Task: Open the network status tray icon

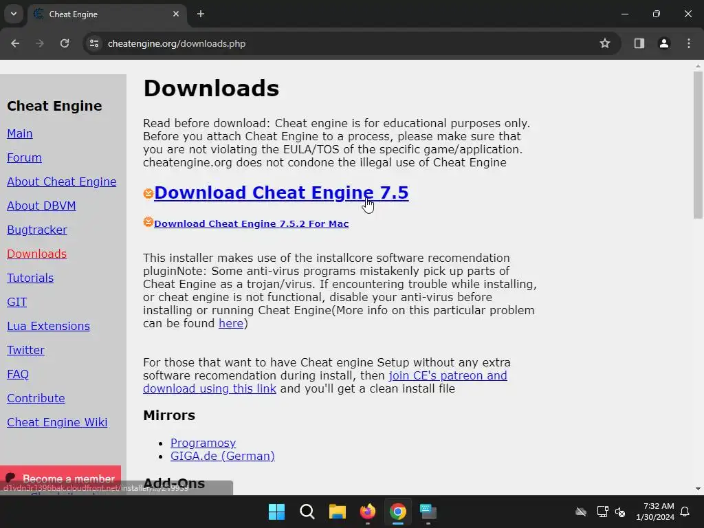Action: [602, 511]
